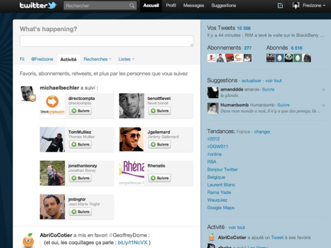
Task: Open #2012 trending topic
Action: point(214,139)
